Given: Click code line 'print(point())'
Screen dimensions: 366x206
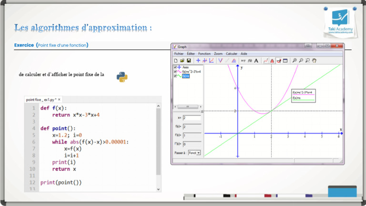Looking at the screenshot, I should [61, 182].
